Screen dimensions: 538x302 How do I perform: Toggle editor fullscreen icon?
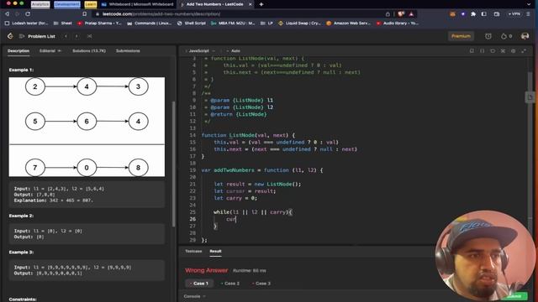coord(524,50)
